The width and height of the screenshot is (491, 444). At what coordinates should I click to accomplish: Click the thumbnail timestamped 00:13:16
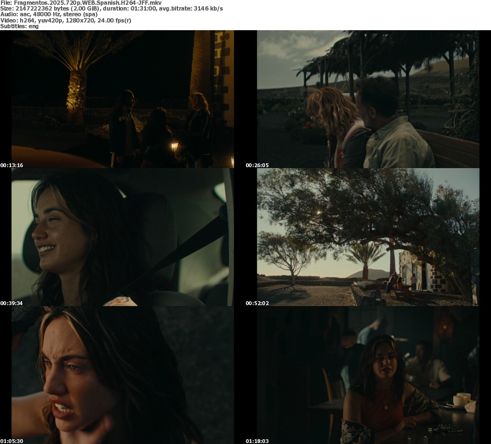click(x=123, y=99)
